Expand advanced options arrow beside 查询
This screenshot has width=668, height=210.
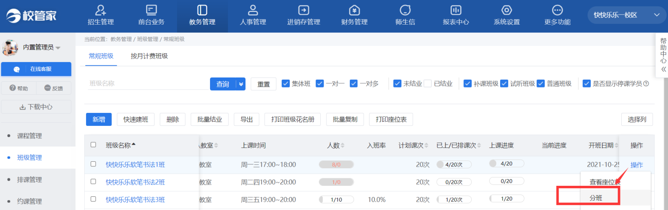pyautogui.click(x=241, y=84)
